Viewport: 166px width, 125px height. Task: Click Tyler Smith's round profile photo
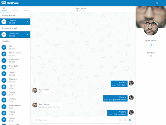click(x=151, y=28)
